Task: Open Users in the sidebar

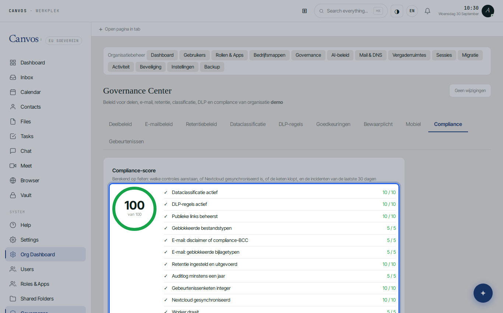Action: pos(46,269)
